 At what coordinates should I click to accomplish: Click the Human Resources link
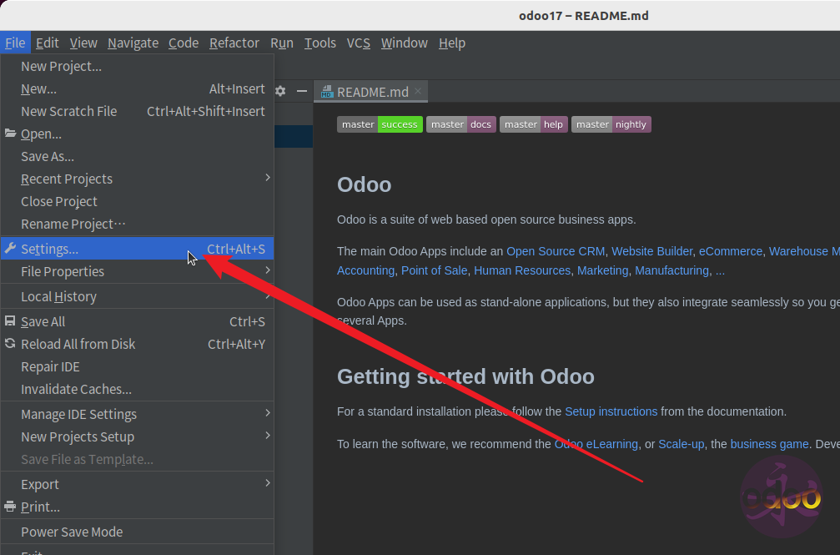(x=522, y=270)
